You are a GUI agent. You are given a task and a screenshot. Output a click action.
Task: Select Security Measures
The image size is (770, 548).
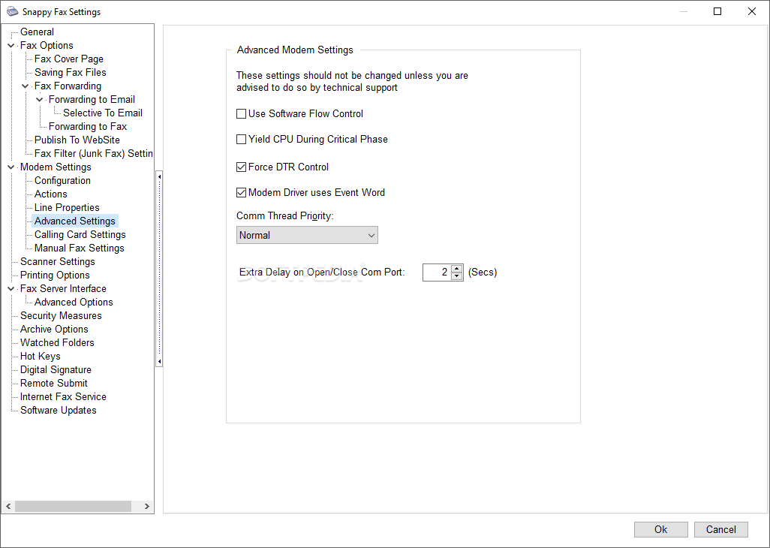[61, 316]
